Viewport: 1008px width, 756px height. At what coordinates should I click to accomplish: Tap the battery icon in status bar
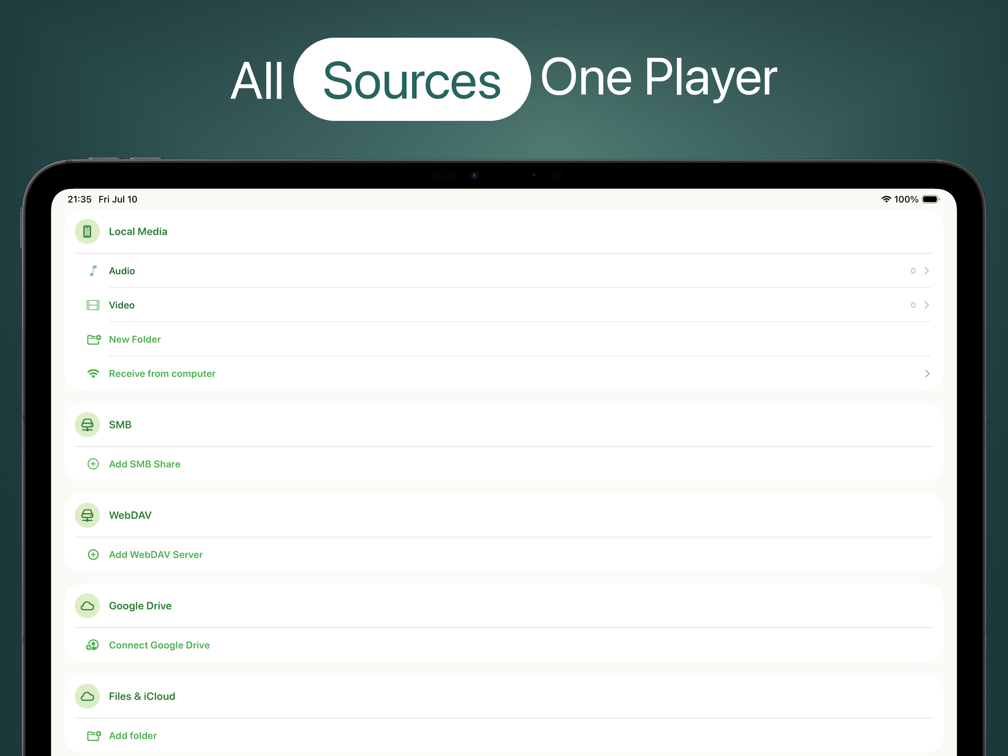click(930, 199)
